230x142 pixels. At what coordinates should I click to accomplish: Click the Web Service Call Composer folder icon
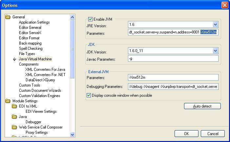pyautogui.click(x=14, y=127)
